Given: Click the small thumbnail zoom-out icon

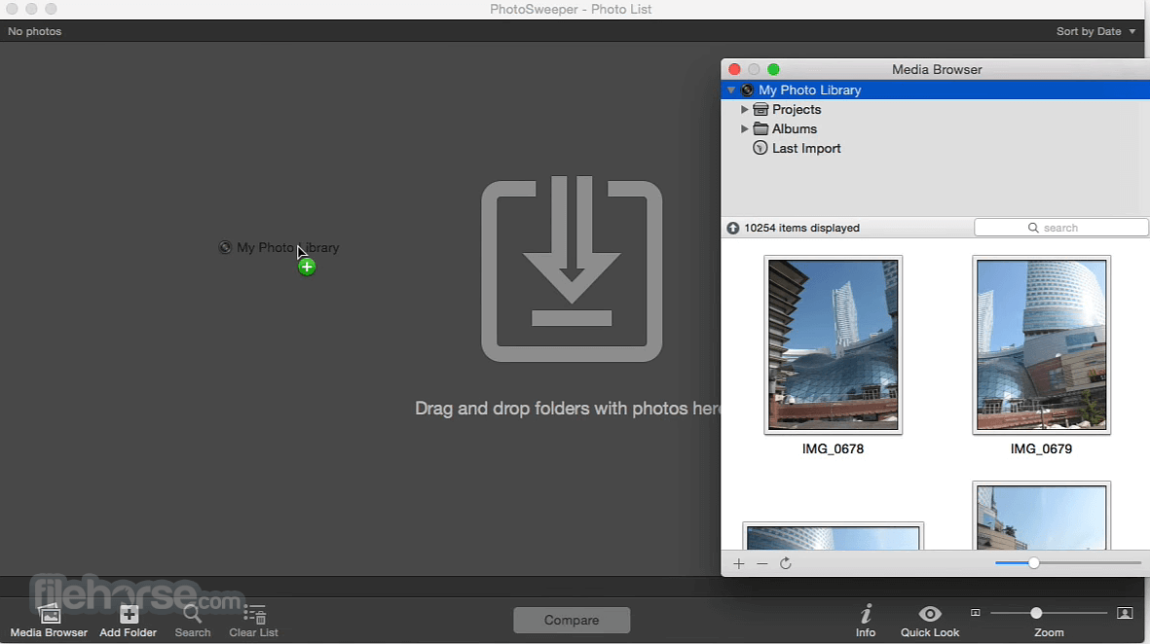Looking at the screenshot, I should tap(976, 613).
